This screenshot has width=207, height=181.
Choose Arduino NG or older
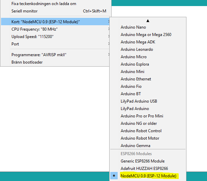(x=148, y=123)
